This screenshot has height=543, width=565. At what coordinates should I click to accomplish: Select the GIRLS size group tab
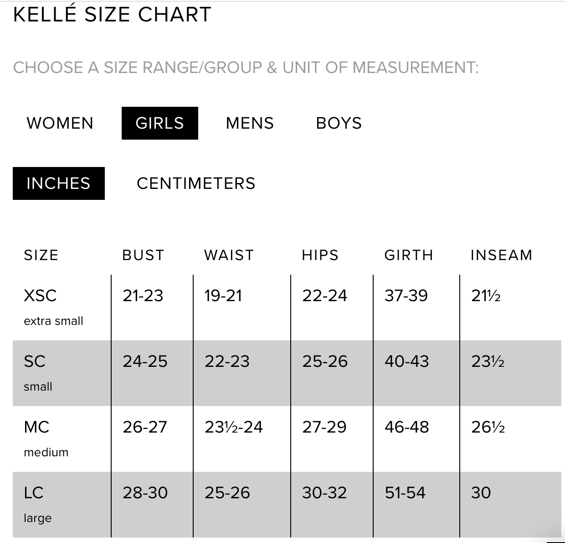click(x=159, y=123)
